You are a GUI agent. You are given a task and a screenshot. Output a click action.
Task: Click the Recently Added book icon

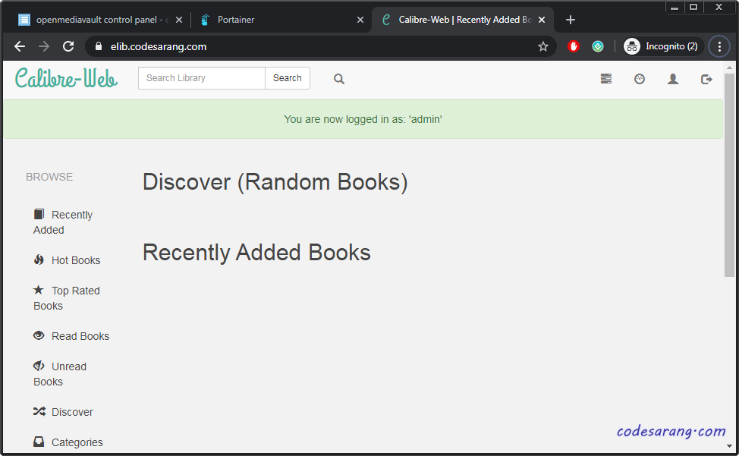coord(39,214)
